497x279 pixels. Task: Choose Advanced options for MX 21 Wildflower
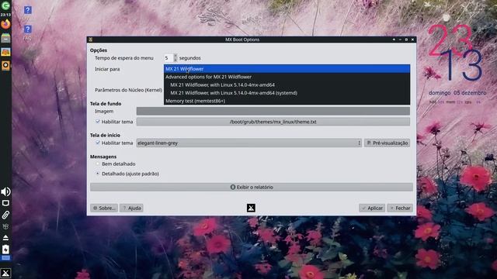coord(287,77)
